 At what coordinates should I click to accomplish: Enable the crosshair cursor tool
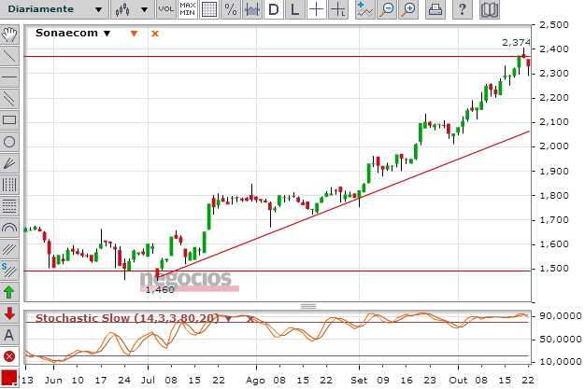[317, 9]
